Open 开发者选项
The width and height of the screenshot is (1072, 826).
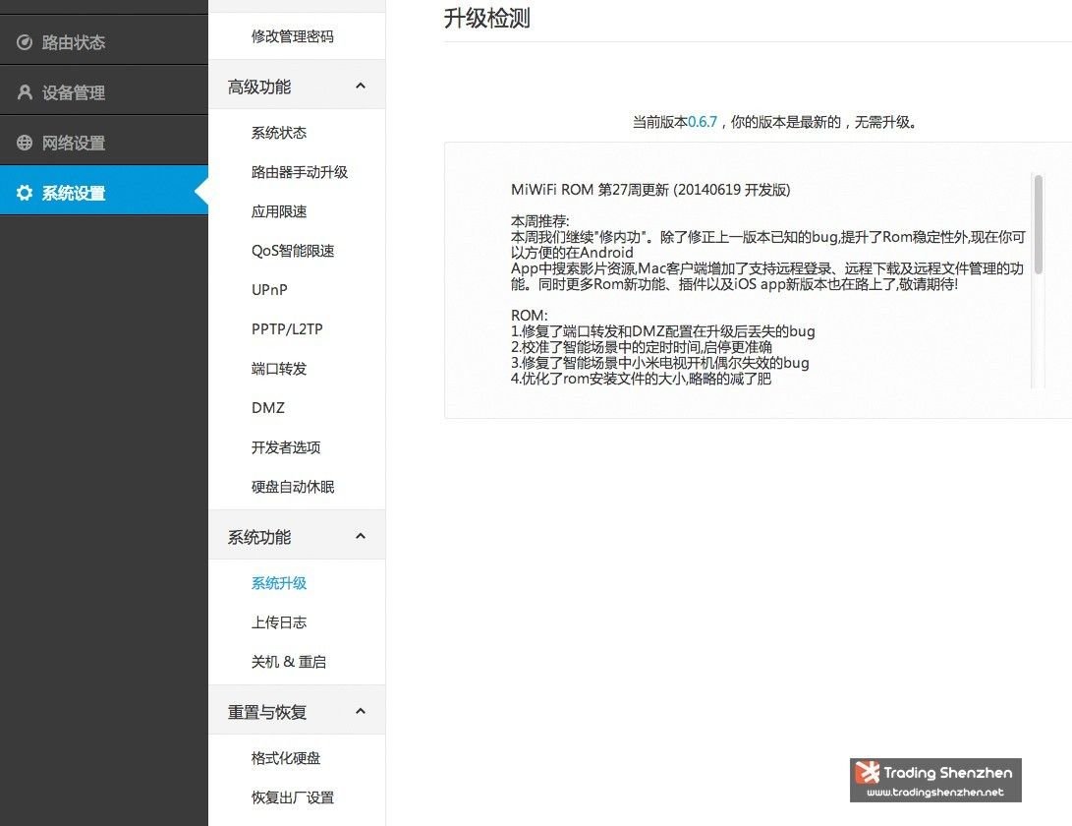click(286, 447)
